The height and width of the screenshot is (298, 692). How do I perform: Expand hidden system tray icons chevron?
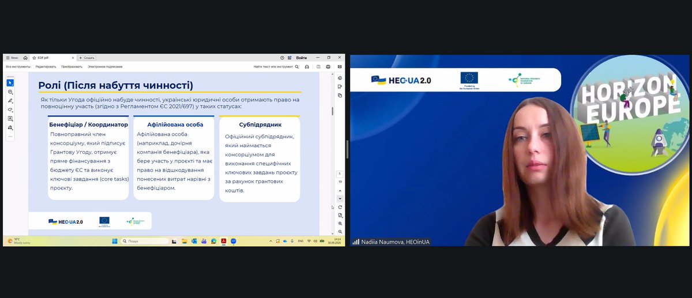click(x=270, y=241)
